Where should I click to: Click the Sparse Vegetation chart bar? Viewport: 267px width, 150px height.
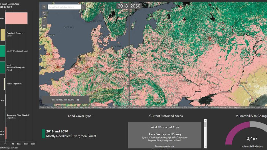5,84
